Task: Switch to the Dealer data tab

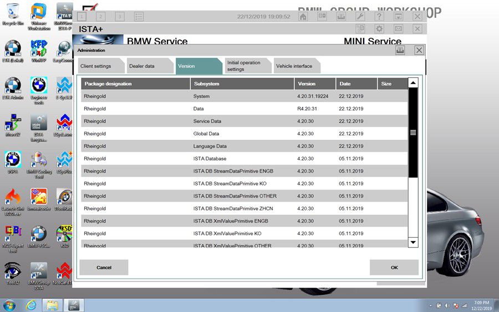Action: point(149,66)
